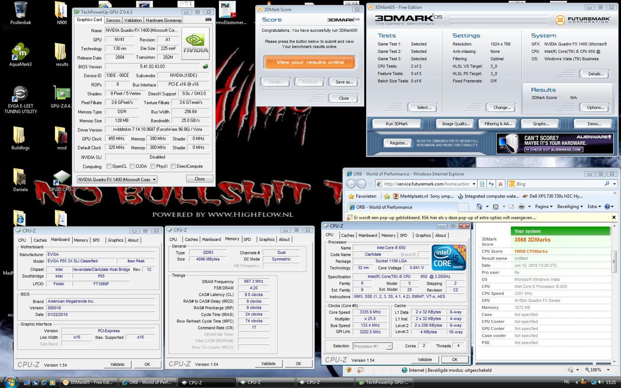The image size is (621, 388).
Task: Open the Marktplaats.nl Sony favorites link
Action: pyautogui.click(x=423, y=196)
